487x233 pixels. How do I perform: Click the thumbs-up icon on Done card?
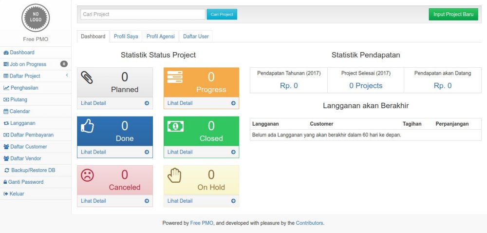tap(87, 126)
